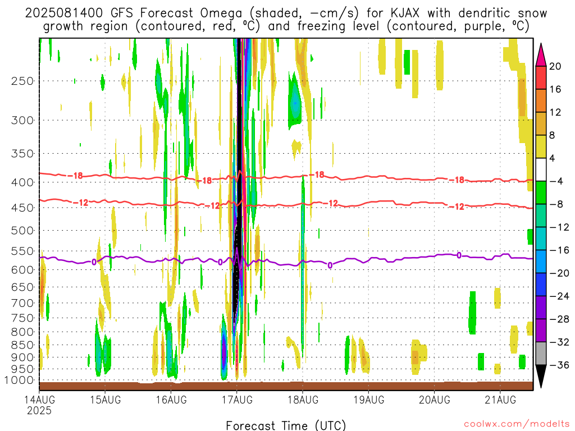575x431 pixels.
Task: Click the 21AUG time axis label
Action: pos(500,400)
